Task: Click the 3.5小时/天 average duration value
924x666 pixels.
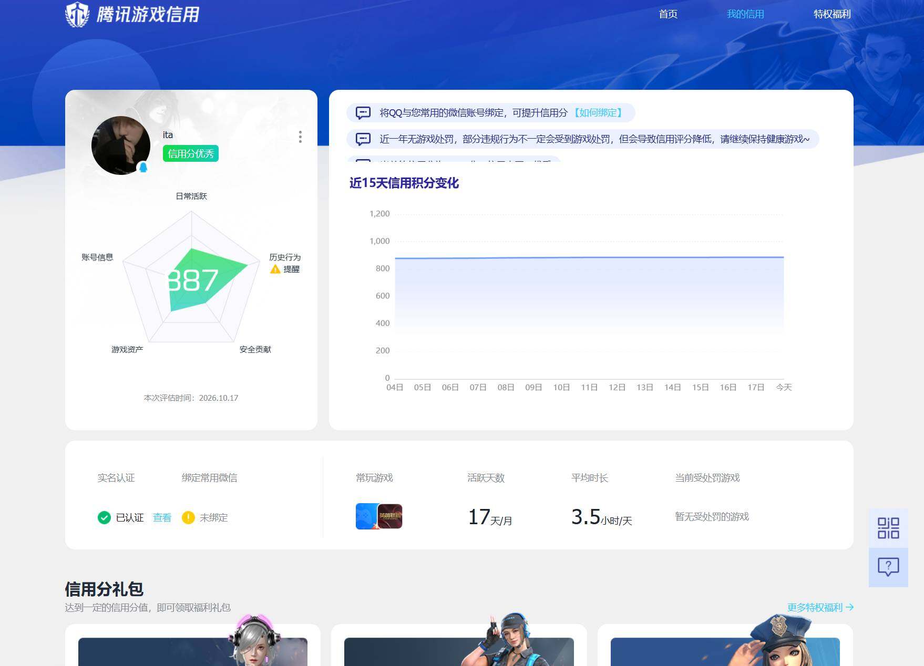Action: tap(601, 517)
